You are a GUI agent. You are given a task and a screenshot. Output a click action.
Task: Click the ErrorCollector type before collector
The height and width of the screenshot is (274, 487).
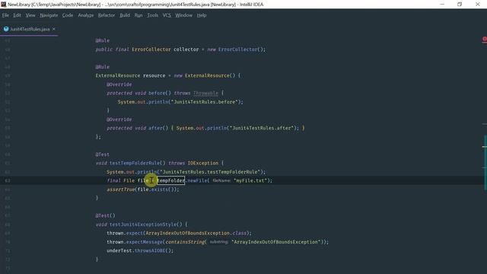pyautogui.click(x=151, y=49)
